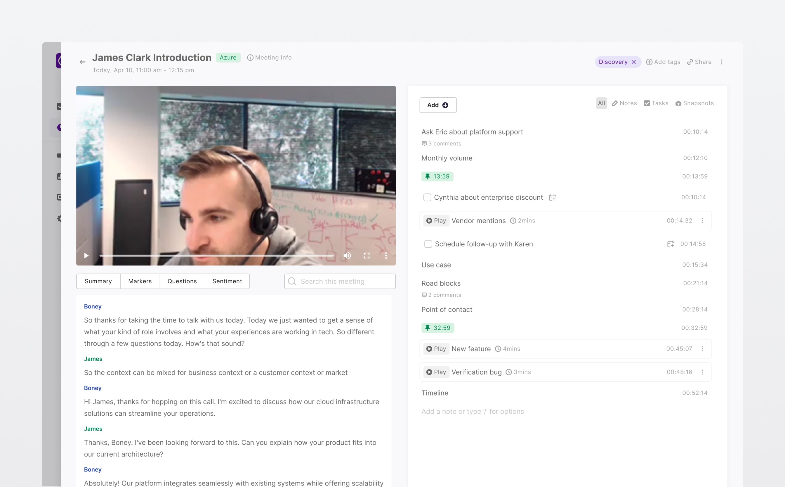Mute the video volume
The width and height of the screenshot is (785, 487).
[347, 255]
